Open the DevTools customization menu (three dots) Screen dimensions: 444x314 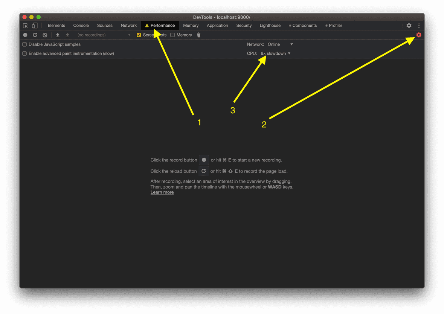point(419,25)
